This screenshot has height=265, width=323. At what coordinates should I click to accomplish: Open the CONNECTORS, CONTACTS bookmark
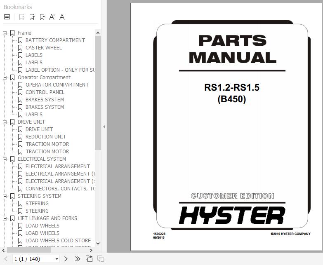[x=60, y=189]
